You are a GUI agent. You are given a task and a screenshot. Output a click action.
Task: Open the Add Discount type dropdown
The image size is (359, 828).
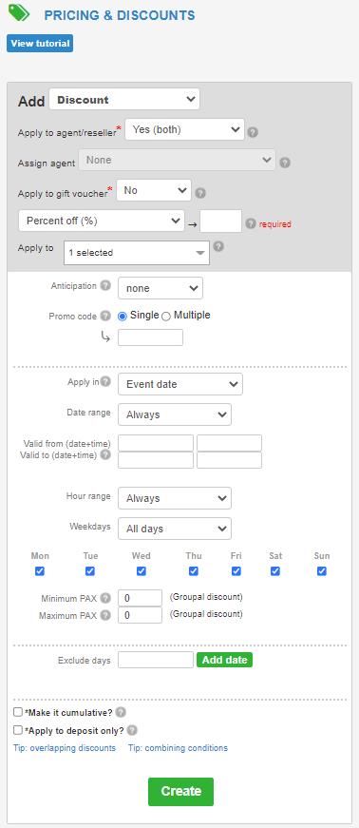pyautogui.click(x=124, y=99)
